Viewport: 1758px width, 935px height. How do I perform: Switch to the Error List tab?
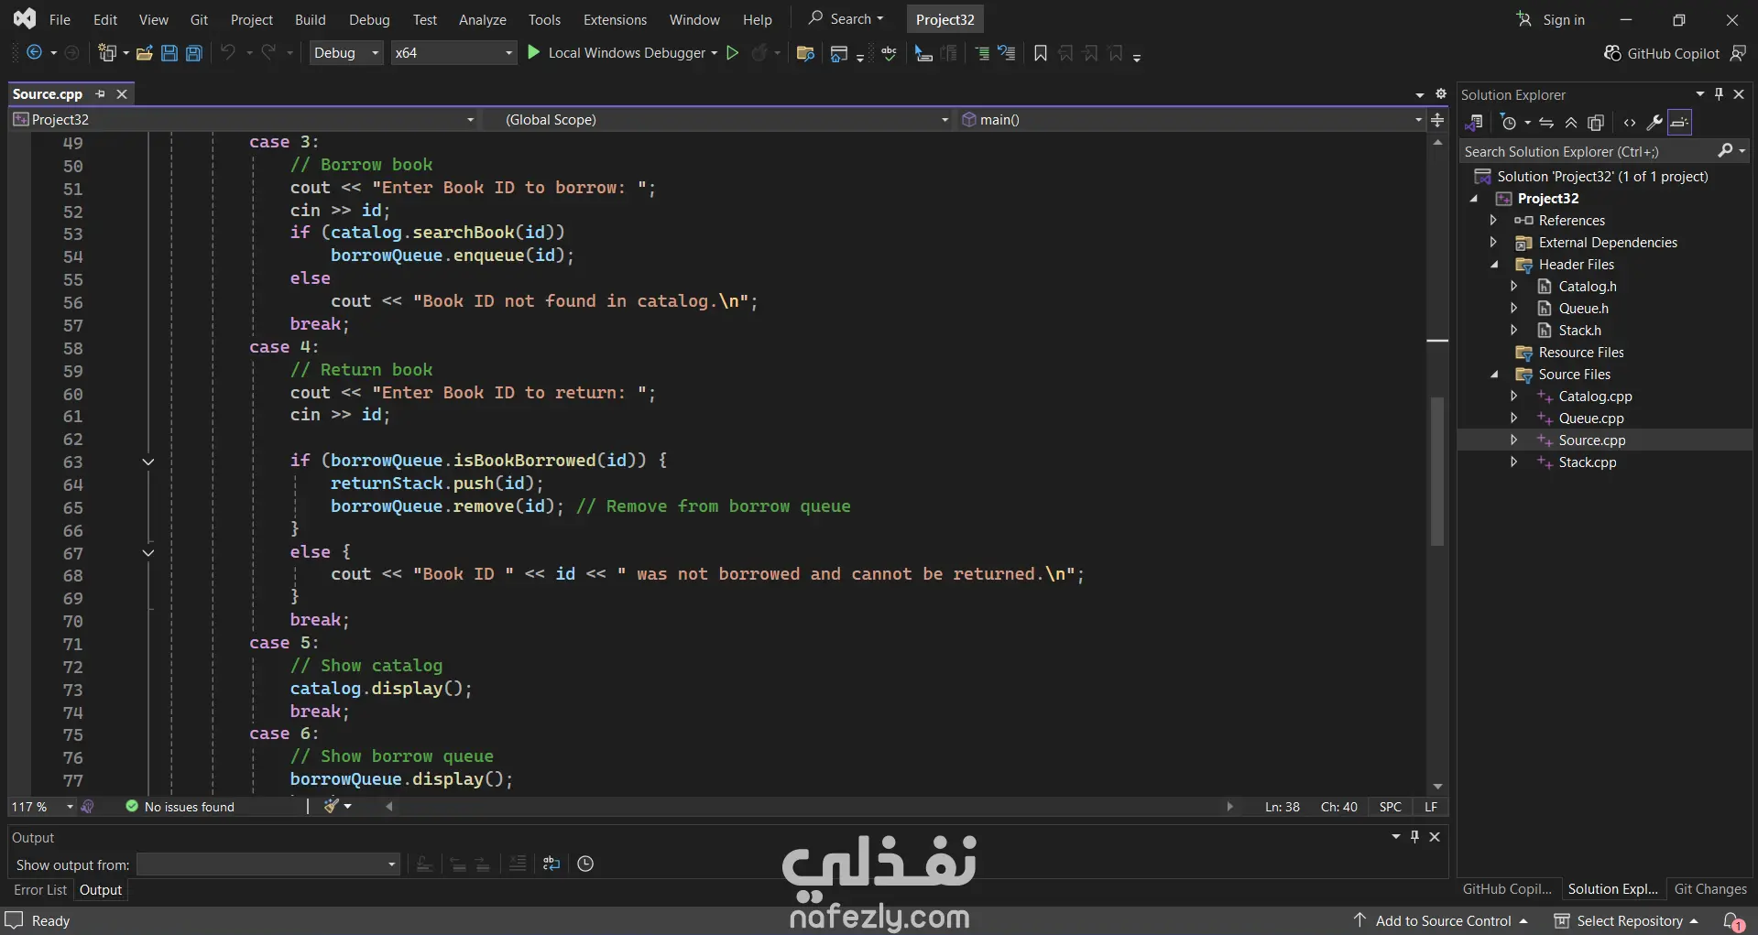tap(40, 890)
